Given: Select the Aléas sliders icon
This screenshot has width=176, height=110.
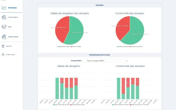Looking at the screenshot, I should click(4, 27).
